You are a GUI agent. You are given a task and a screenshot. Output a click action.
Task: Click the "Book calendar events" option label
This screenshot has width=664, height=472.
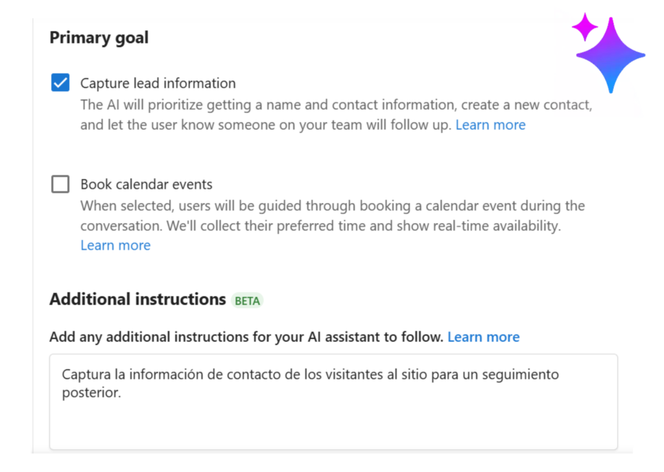(x=146, y=184)
